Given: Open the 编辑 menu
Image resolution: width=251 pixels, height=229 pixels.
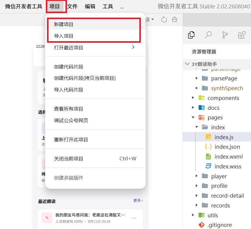Looking at the screenshot, I should (x=90, y=6).
